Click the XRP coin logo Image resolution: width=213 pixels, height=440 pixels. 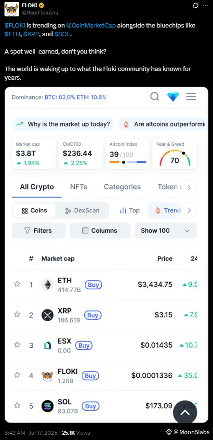(47, 315)
